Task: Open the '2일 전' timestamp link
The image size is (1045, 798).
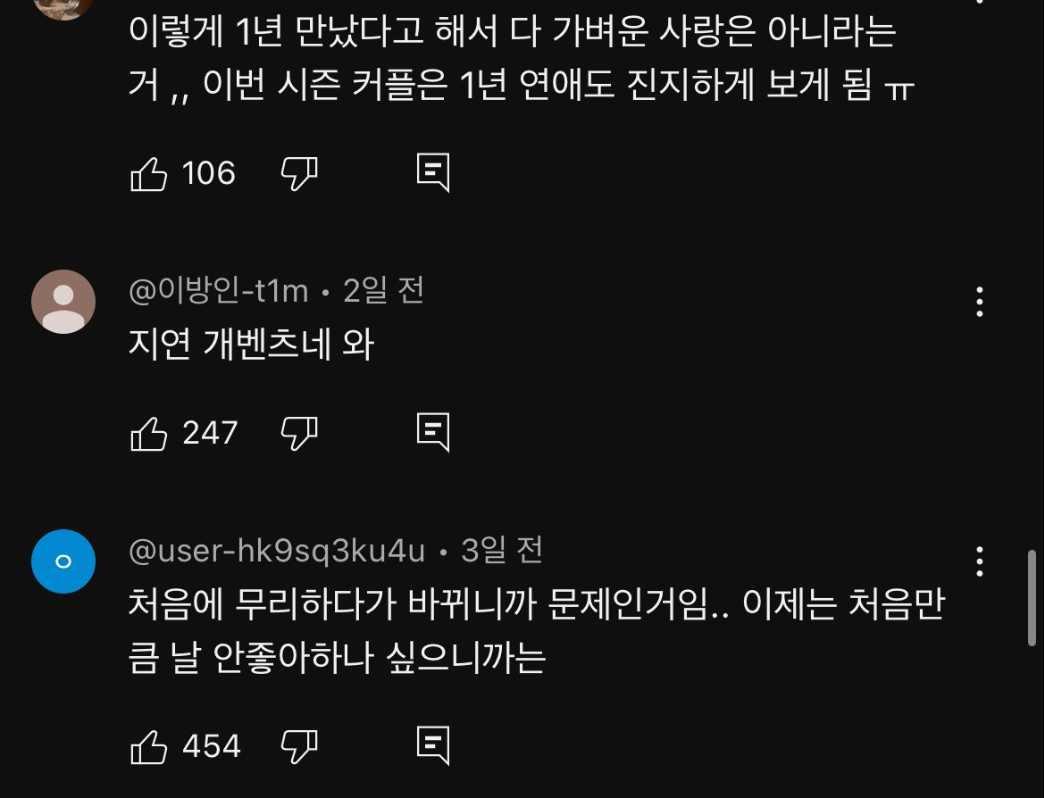Action: (x=384, y=291)
